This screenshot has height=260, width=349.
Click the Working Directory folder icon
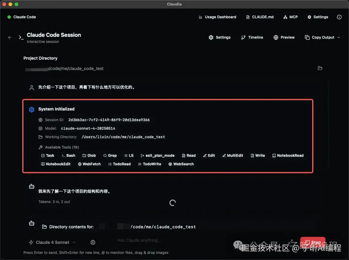coord(40,137)
